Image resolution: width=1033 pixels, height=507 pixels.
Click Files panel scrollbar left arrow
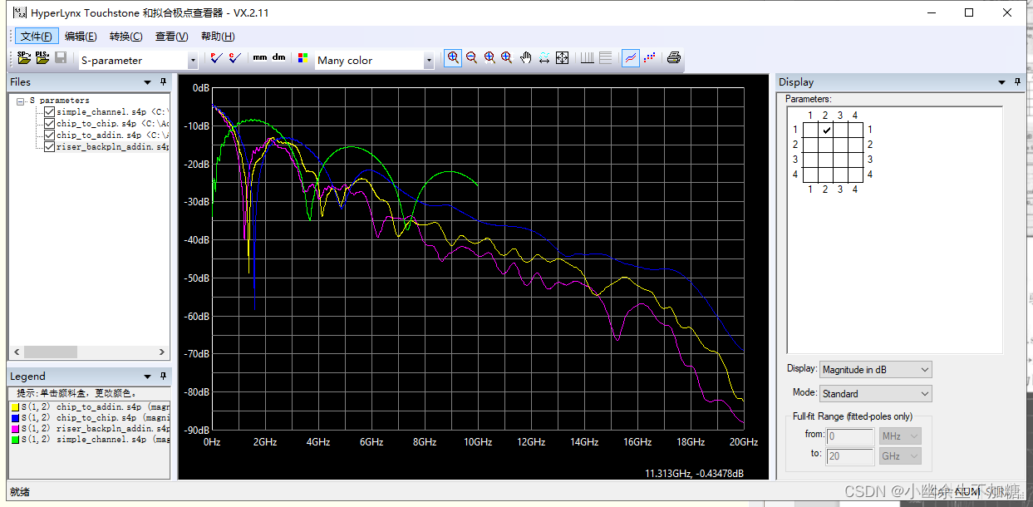pos(16,352)
